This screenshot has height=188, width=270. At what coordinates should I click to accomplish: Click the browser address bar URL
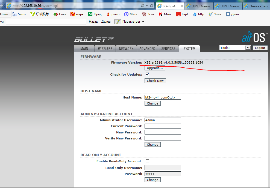point(35,6)
